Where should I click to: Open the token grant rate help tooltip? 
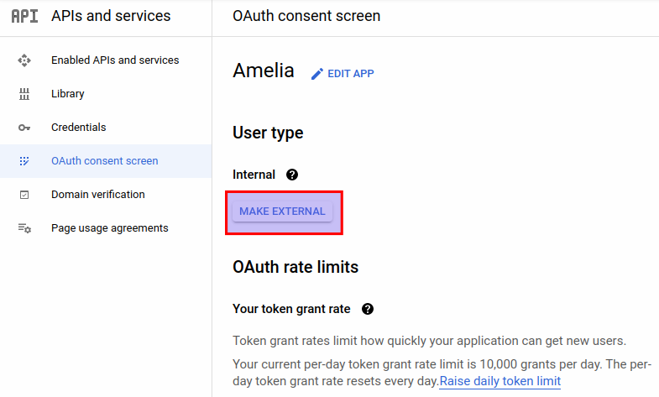(x=367, y=309)
